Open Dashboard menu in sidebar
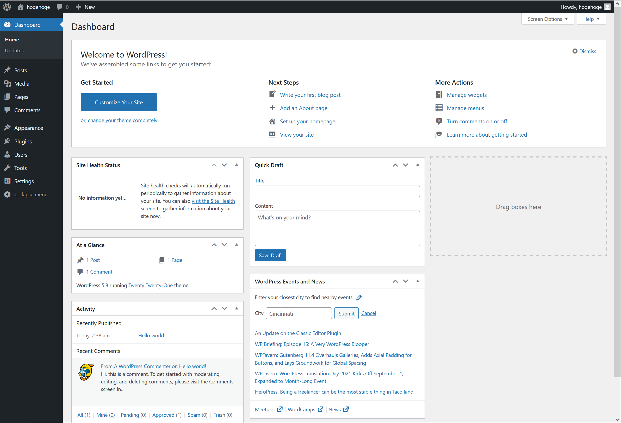Viewport: 621px width, 423px height. click(31, 24)
